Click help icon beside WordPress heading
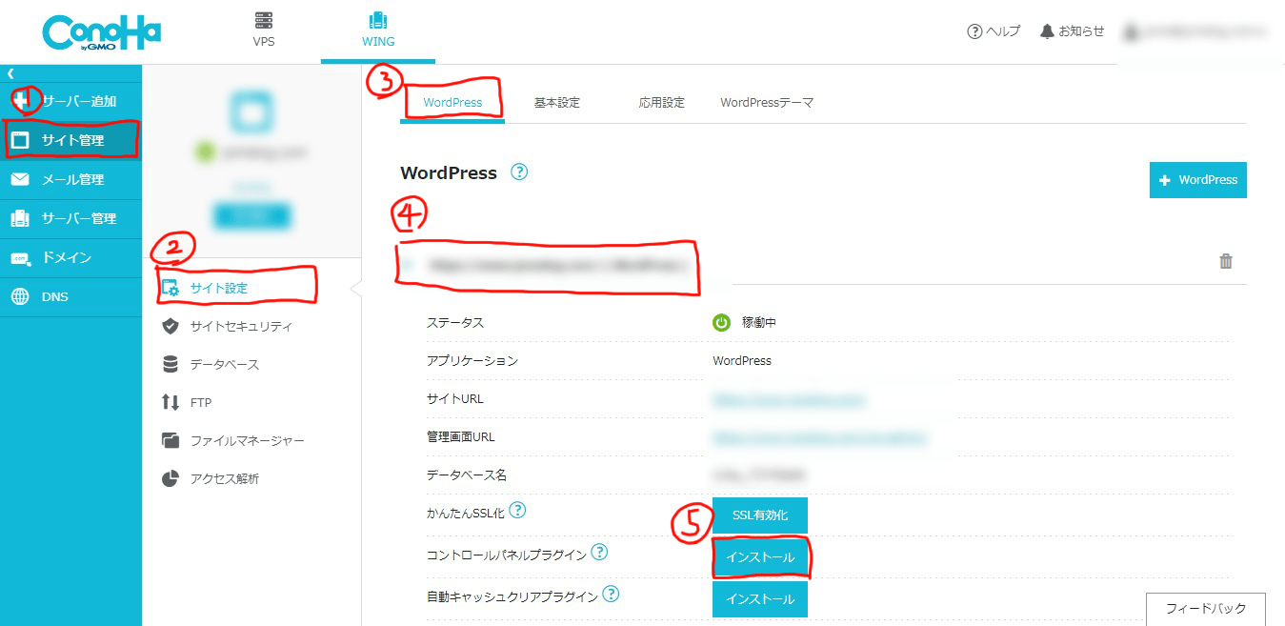 [x=519, y=172]
